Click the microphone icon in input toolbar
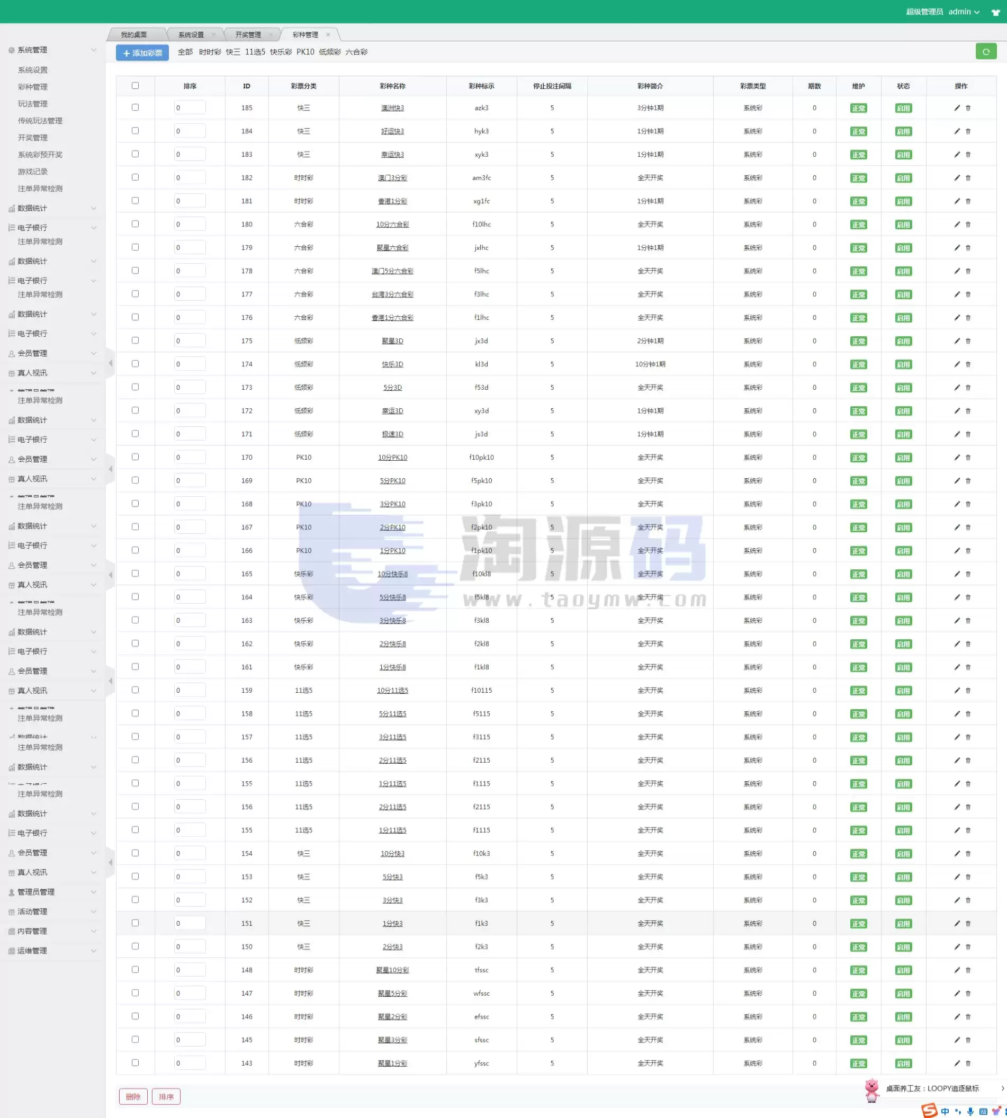This screenshot has width=1007, height=1118. pos(970,1111)
